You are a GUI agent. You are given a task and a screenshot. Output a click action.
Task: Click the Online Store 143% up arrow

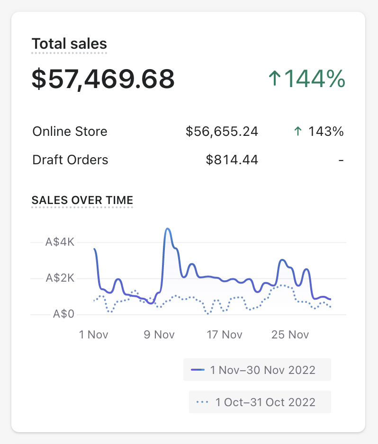[298, 132]
